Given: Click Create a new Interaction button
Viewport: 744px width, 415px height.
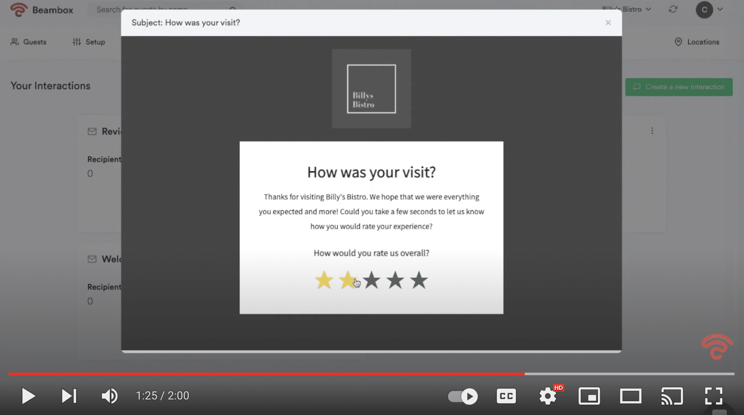Looking at the screenshot, I should tap(678, 87).
